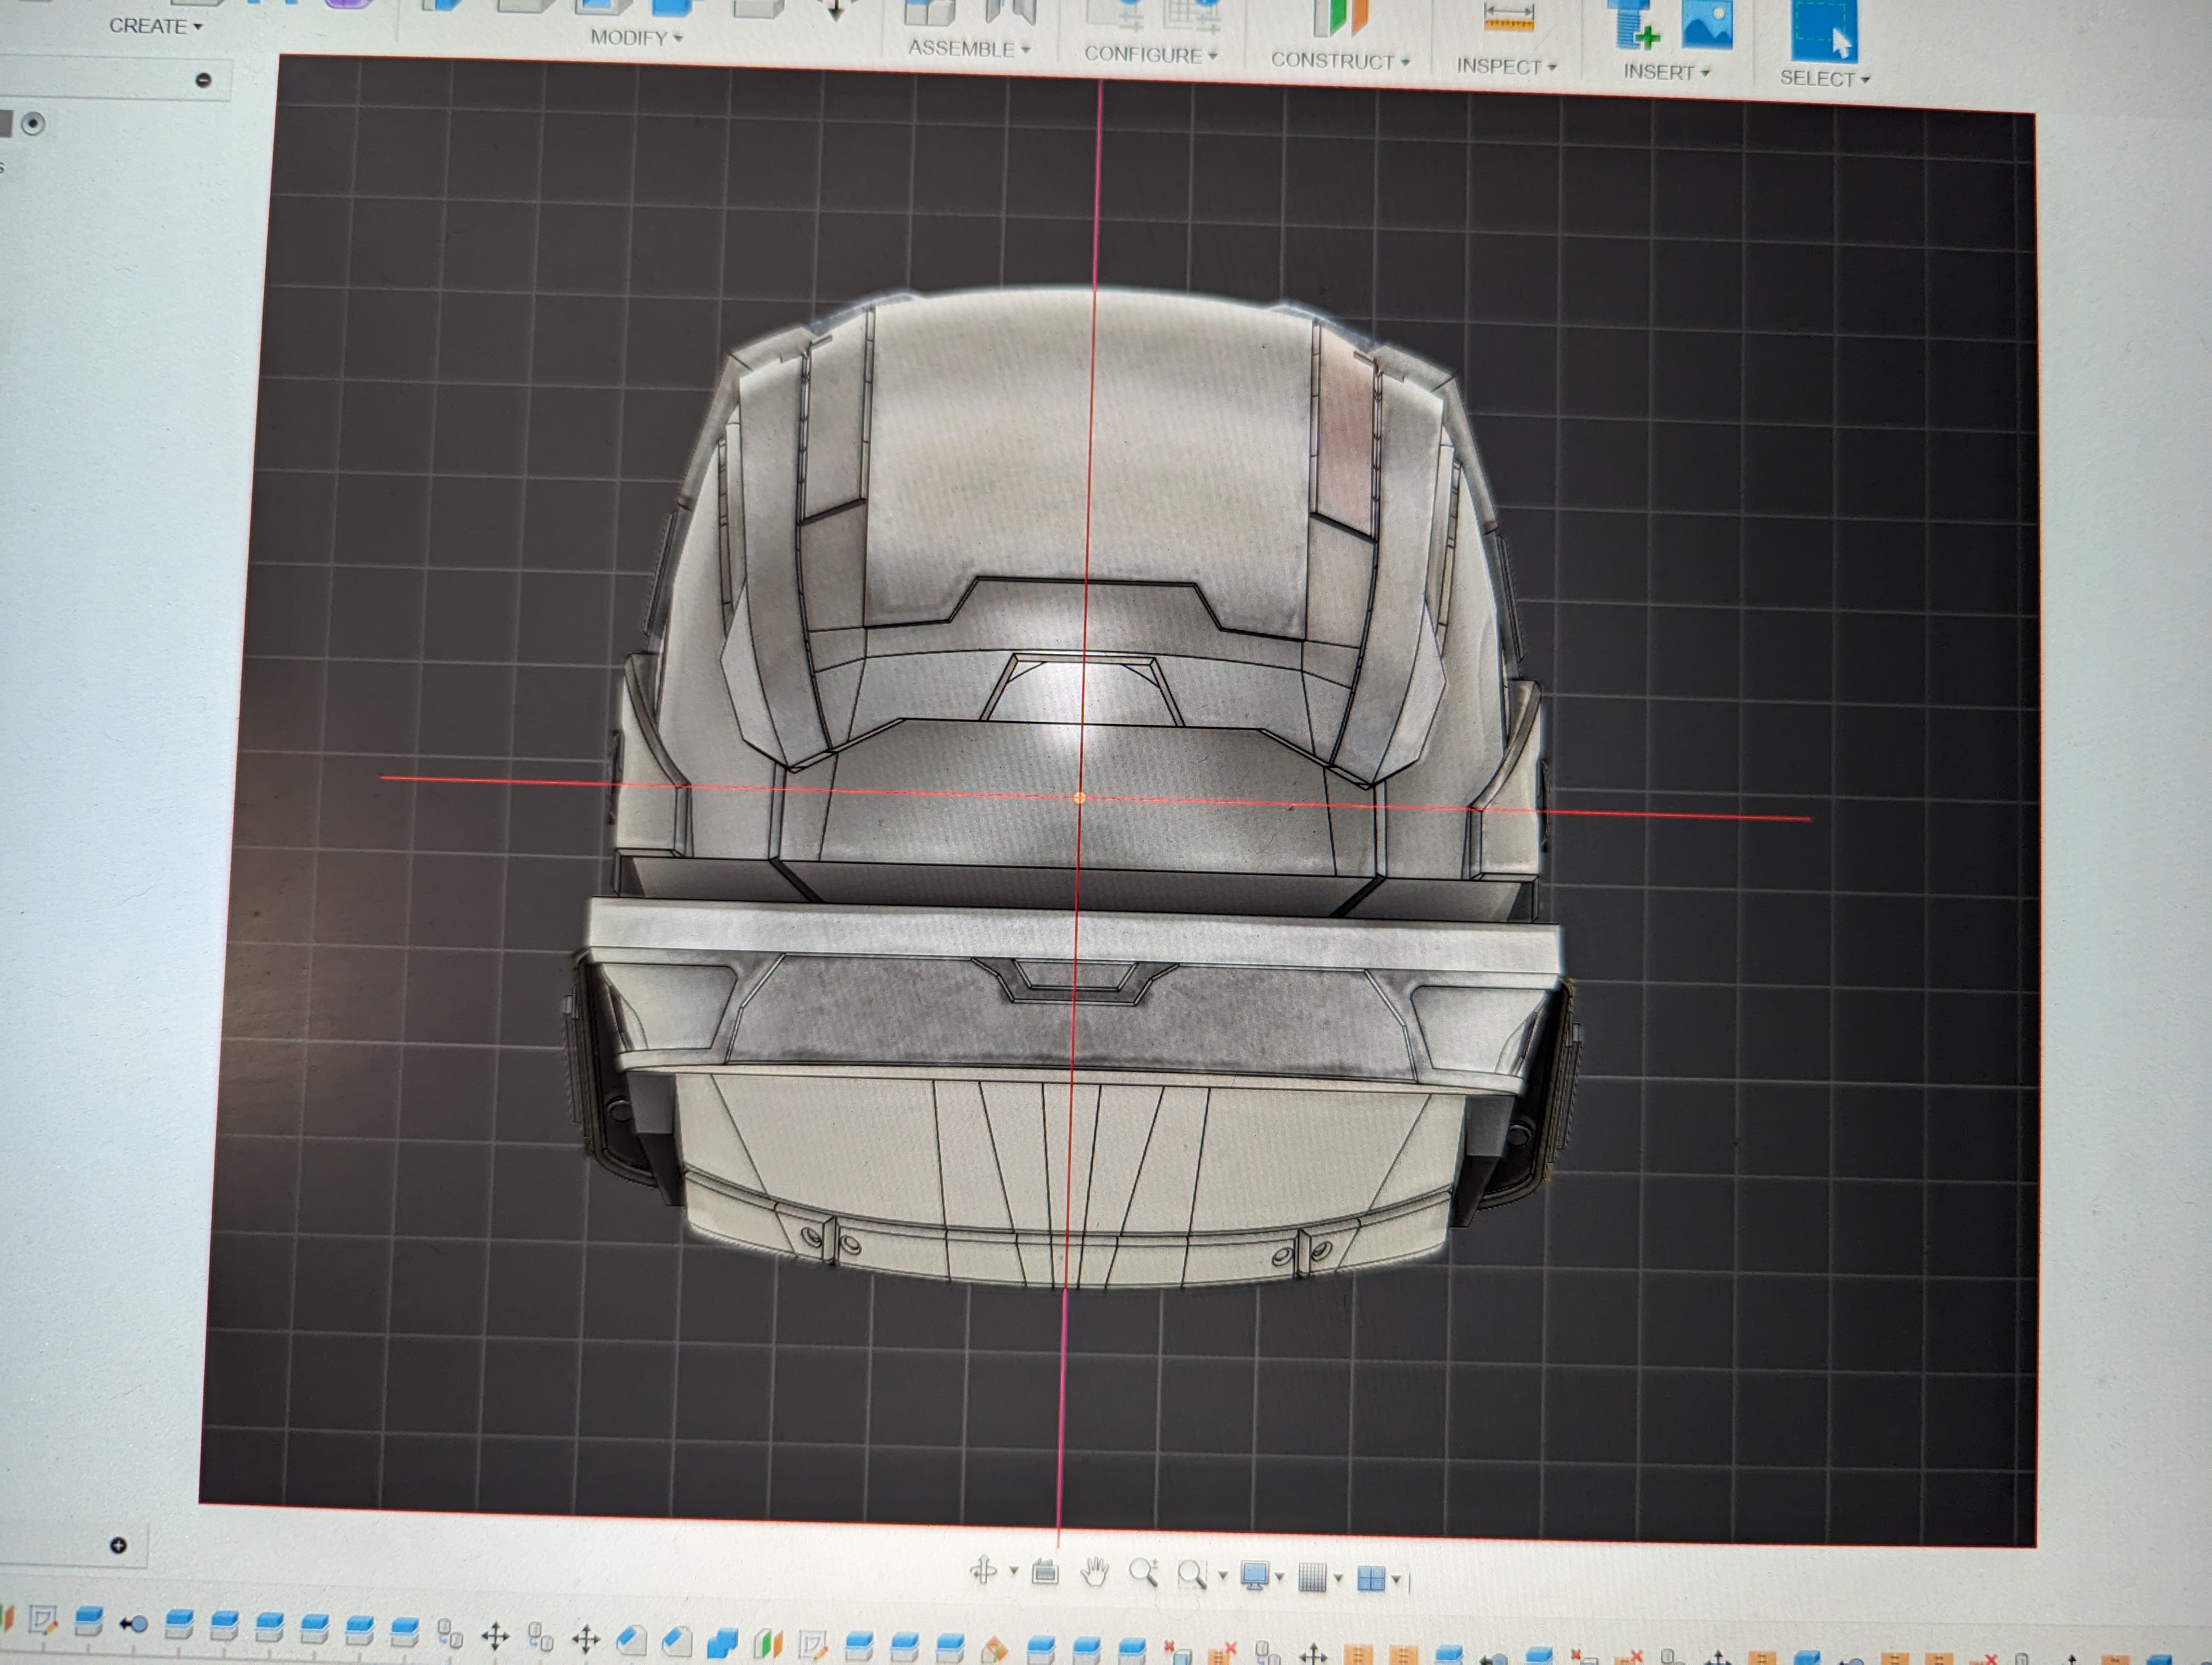2212x1665 pixels.
Task: Open the Grid and Snaps dropdown arrow
Action: [x=1338, y=1579]
